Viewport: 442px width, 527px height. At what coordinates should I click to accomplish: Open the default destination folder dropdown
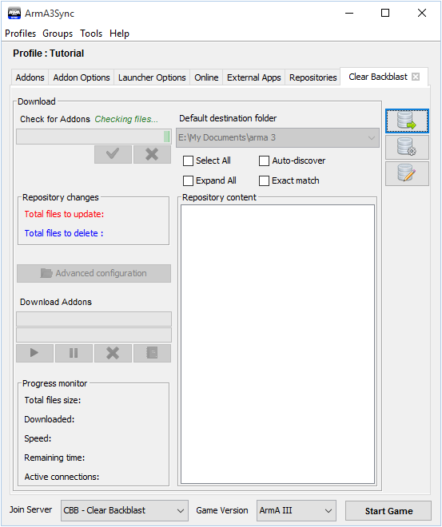click(x=277, y=138)
